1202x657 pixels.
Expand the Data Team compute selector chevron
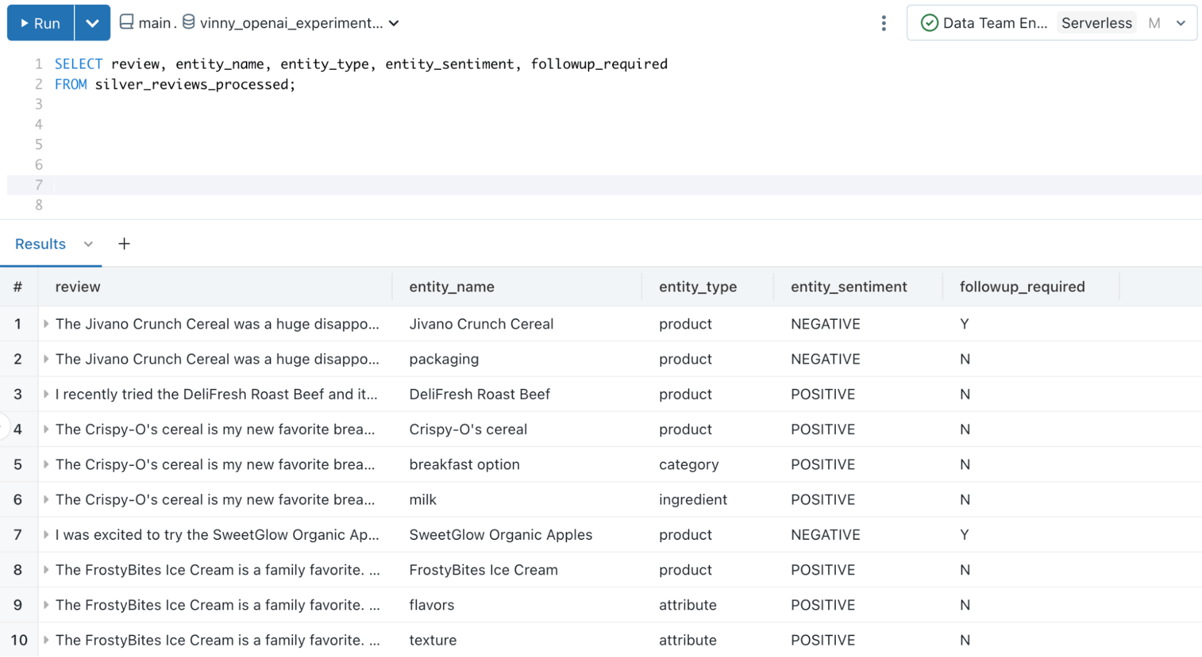click(1180, 23)
